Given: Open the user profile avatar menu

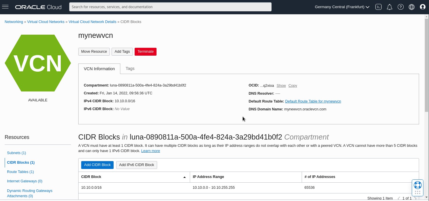Looking at the screenshot, I should click(423, 7).
